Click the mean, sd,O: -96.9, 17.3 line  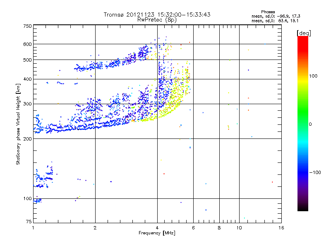(276, 16)
